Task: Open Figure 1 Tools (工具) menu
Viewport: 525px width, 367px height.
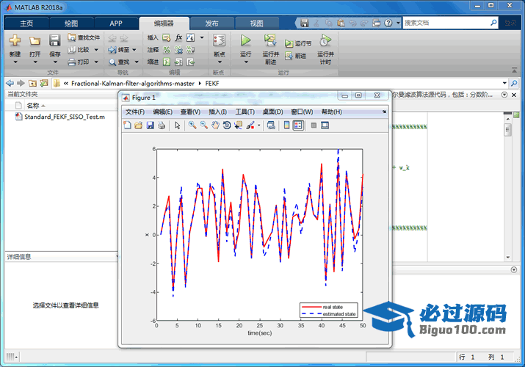Action: [x=245, y=112]
